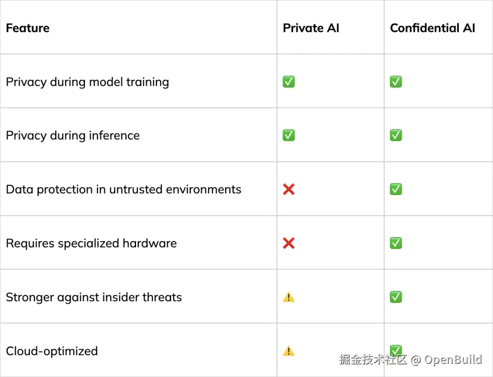Image resolution: width=493 pixels, height=377 pixels.
Task: Click Confidential AI check for untrusted environments
Action: coord(396,189)
